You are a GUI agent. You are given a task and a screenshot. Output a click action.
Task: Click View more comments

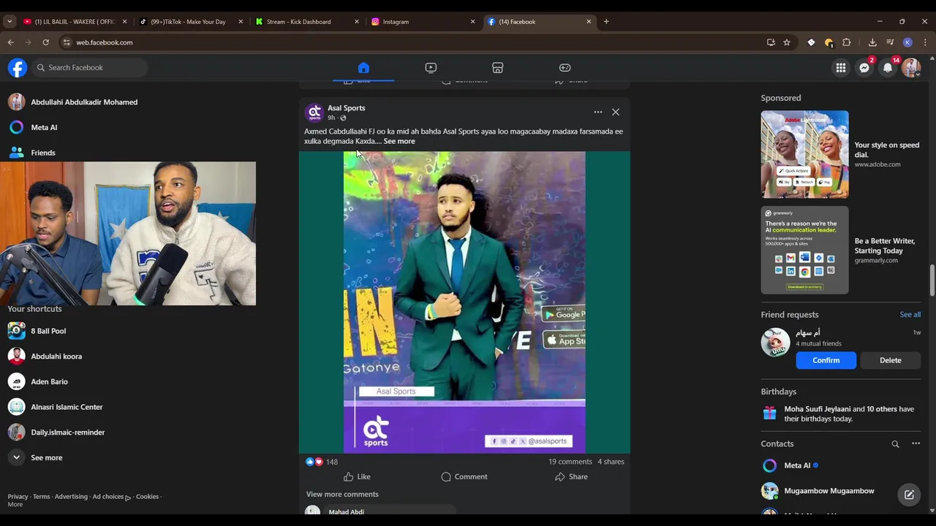(342, 495)
